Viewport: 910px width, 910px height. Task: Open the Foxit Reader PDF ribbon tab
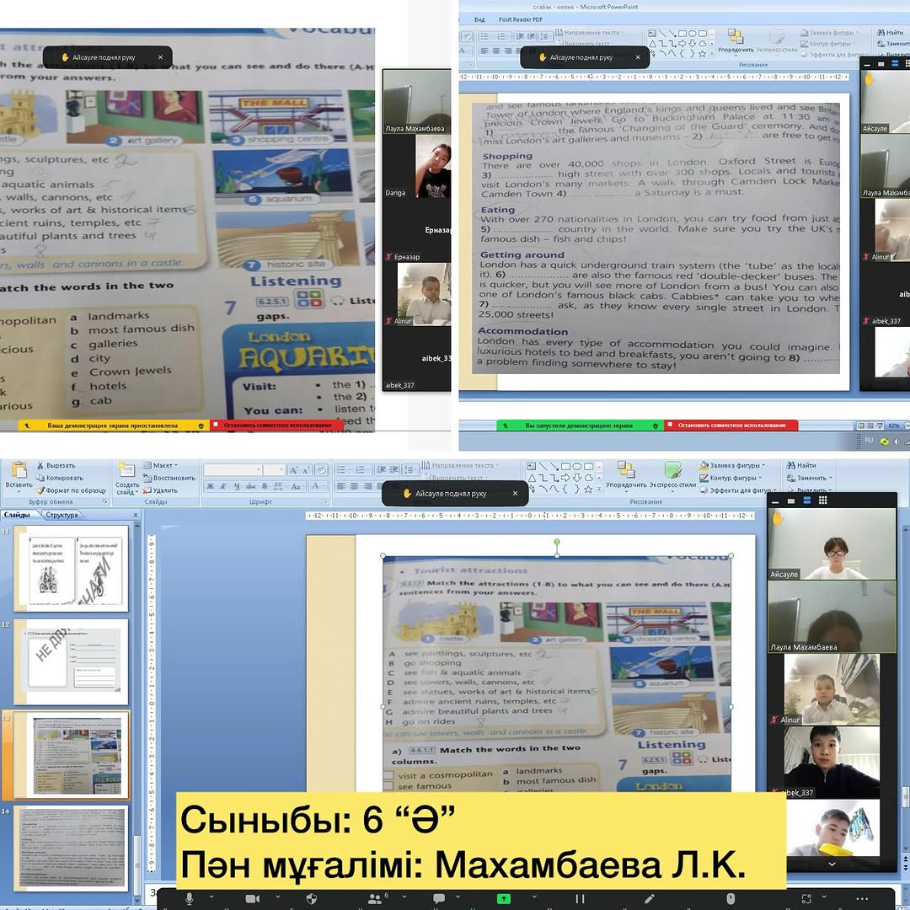521,19
